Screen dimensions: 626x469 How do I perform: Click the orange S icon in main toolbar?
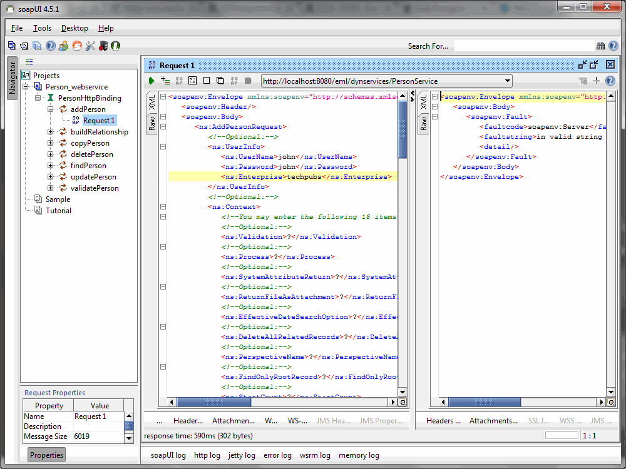click(76, 46)
